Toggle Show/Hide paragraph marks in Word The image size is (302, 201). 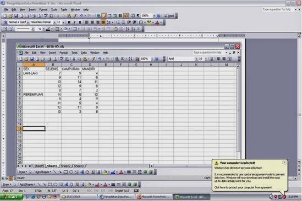click(138, 16)
